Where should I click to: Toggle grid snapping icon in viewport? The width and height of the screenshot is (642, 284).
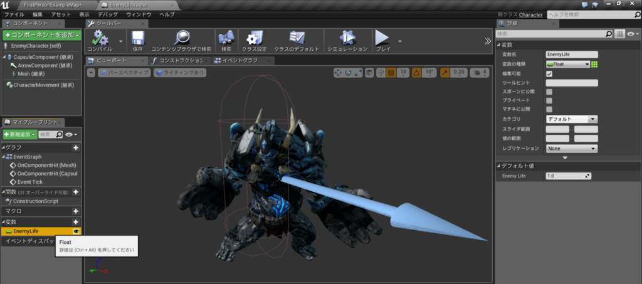(x=391, y=73)
